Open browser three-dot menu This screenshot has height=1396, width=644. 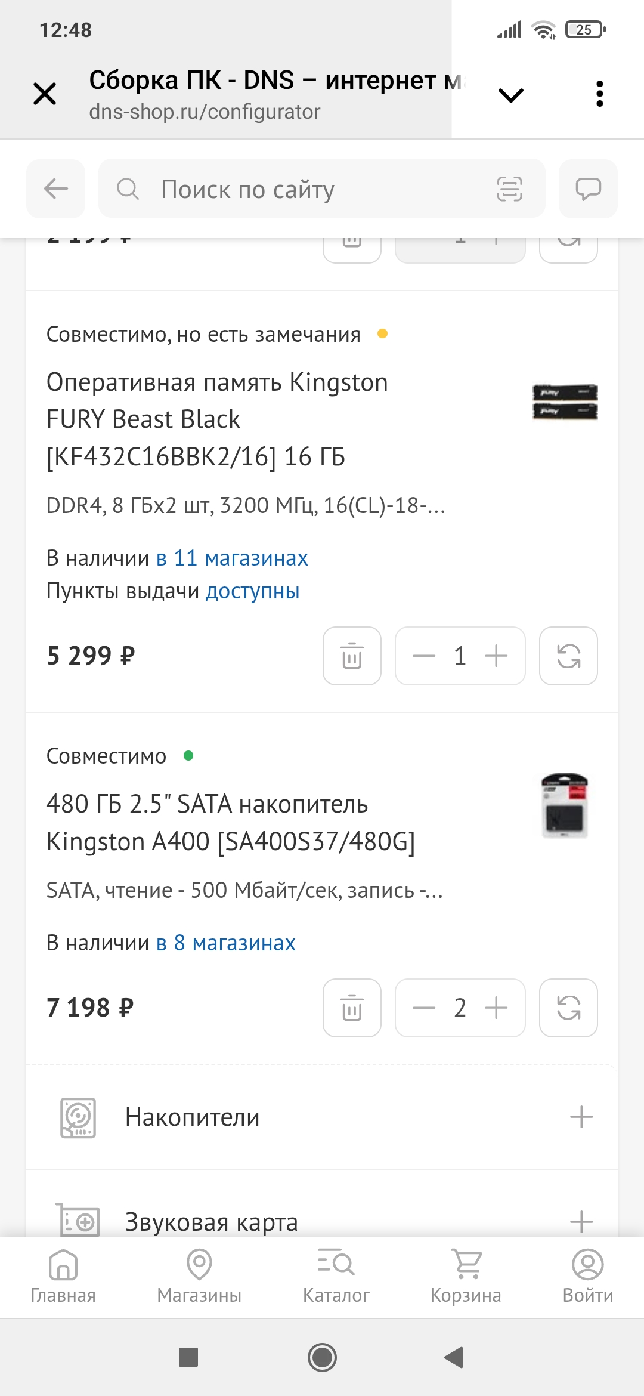pyautogui.click(x=599, y=94)
